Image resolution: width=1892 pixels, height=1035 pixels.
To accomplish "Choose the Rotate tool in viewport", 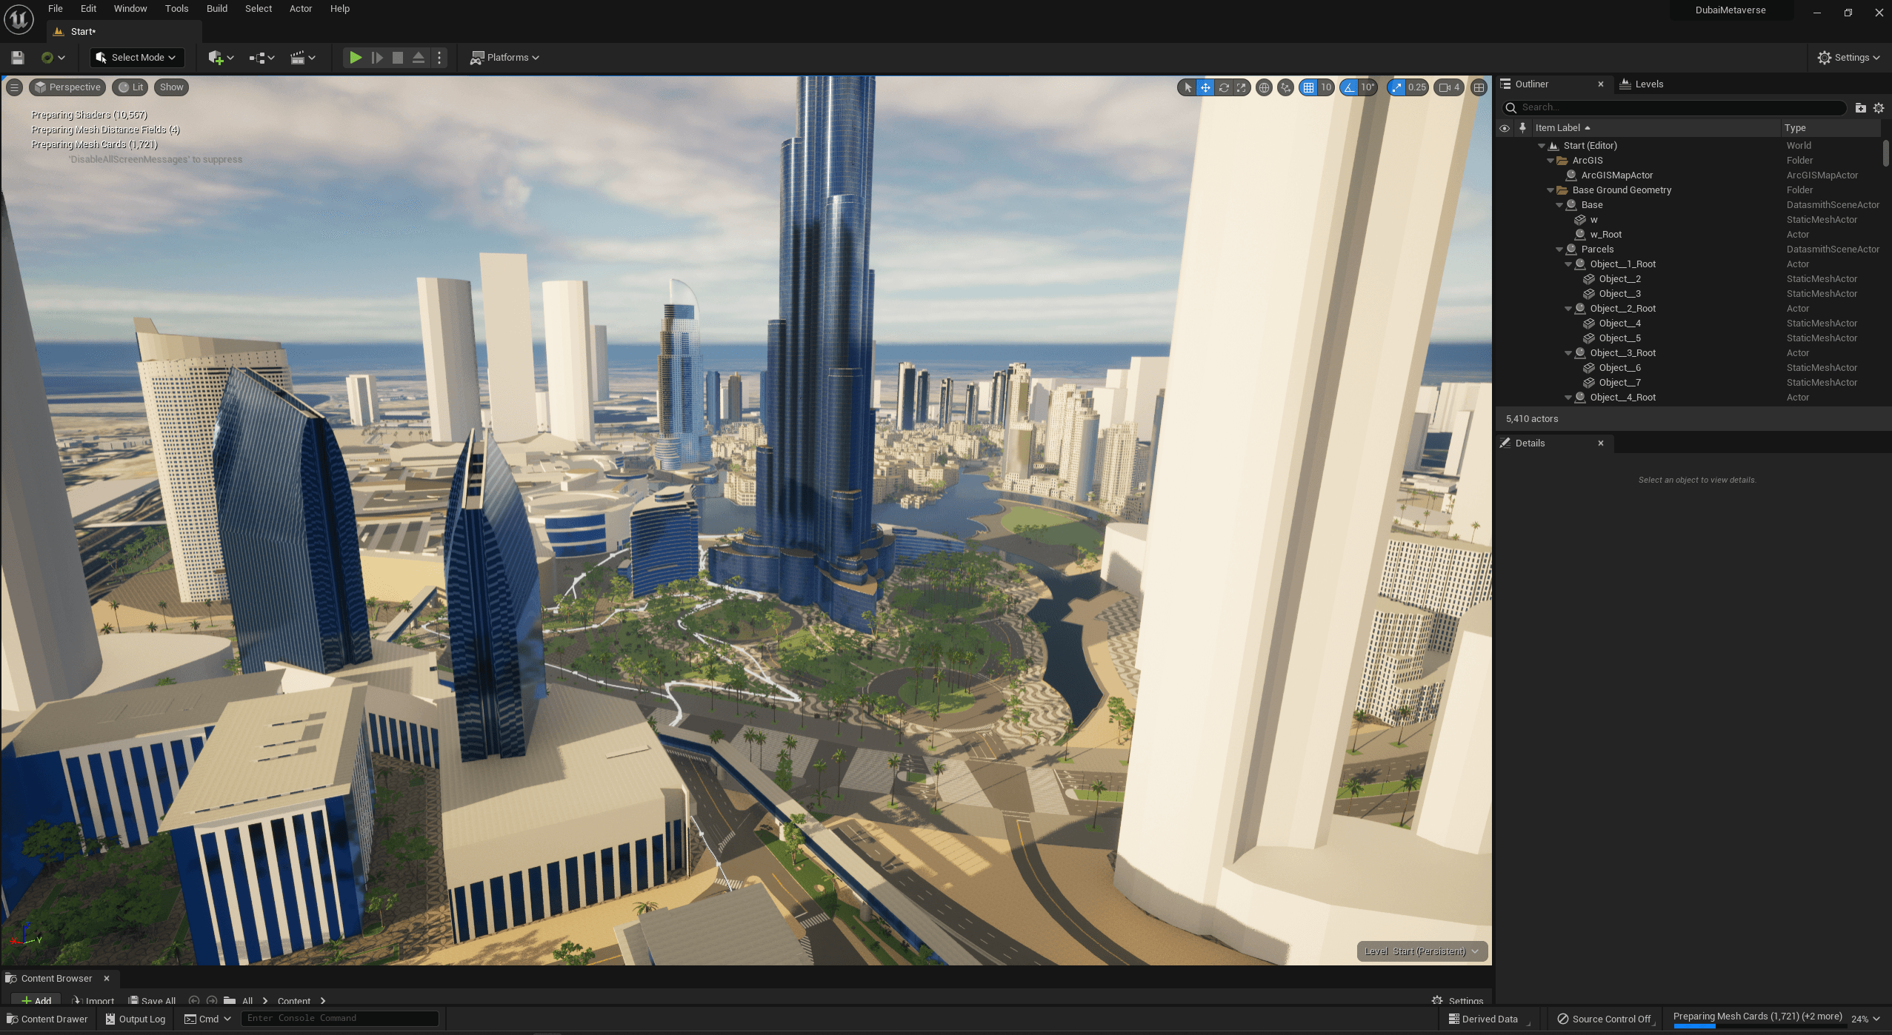I will (1224, 87).
